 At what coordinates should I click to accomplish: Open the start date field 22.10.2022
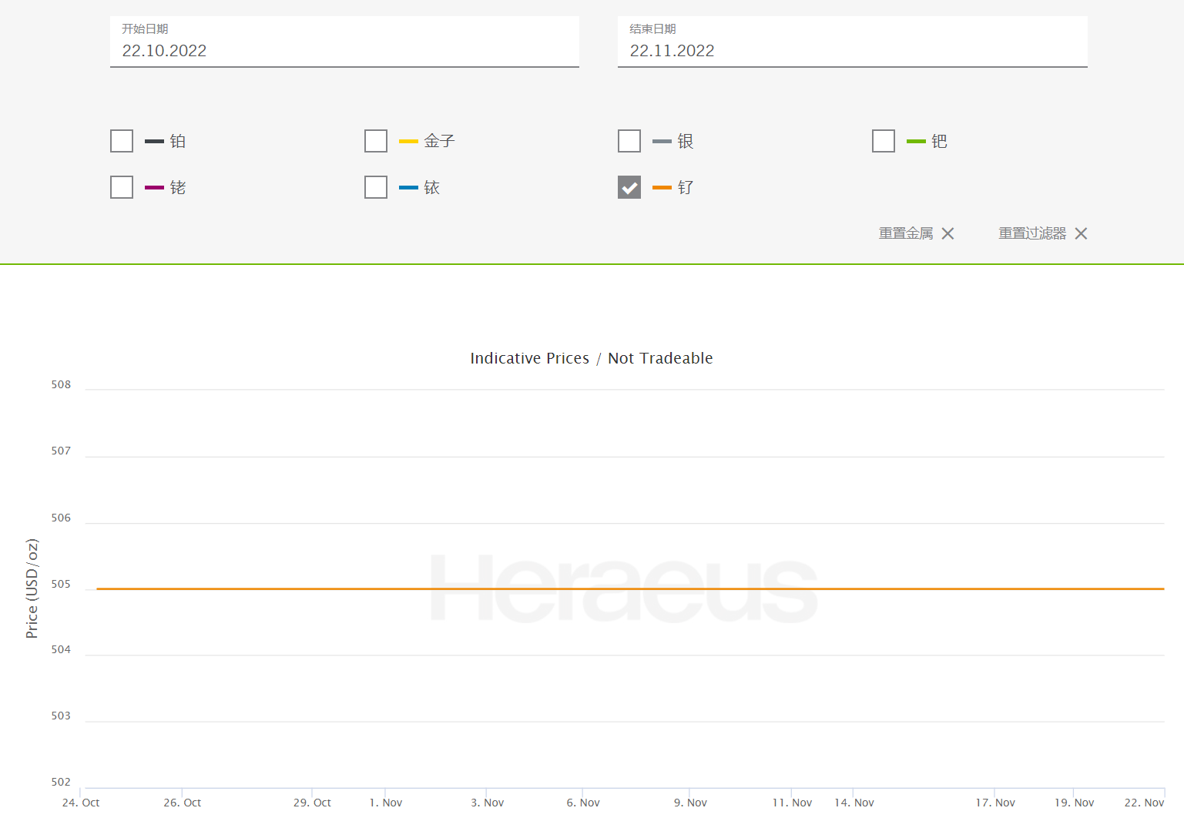pyautogui.click(x=344, y=42)
